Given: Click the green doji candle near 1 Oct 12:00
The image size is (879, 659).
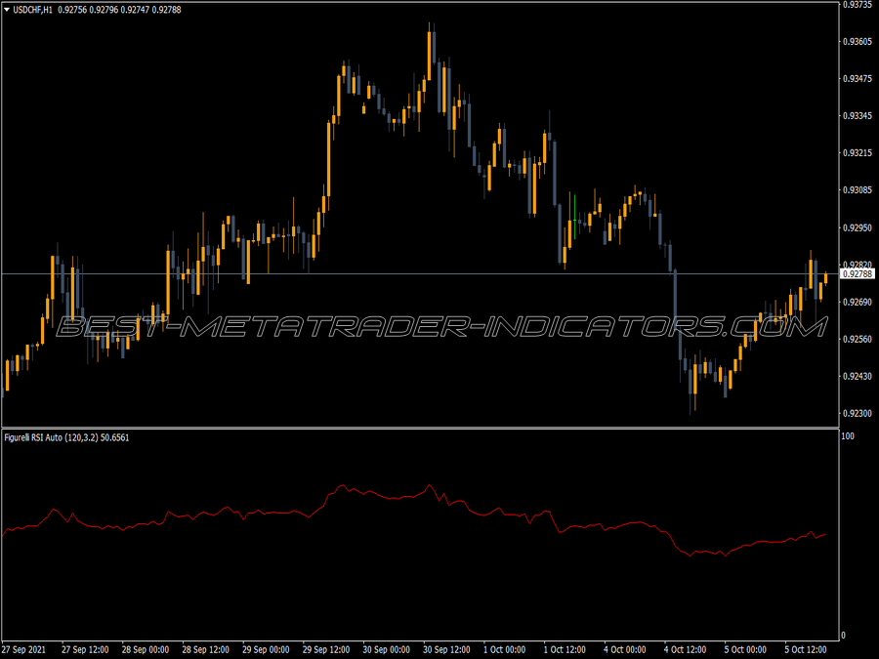Looking at the screenshot, I should [x=574, y=220].
